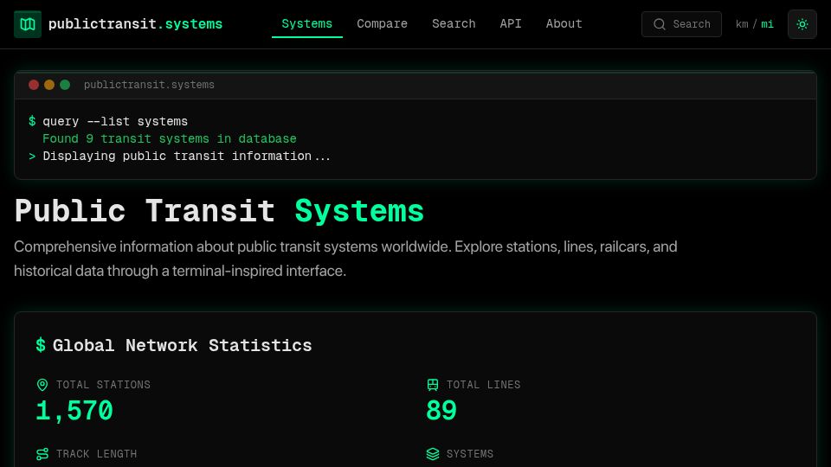The image size is (831, 467).
Task: Click the 'query --list systems' command line
Action: [x=115, y=121]
